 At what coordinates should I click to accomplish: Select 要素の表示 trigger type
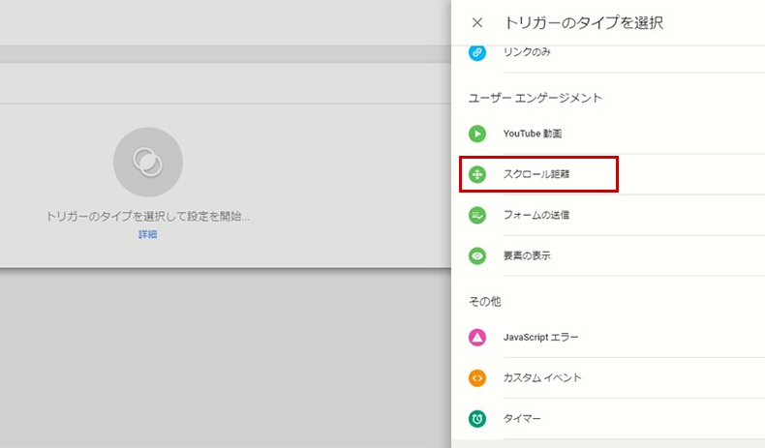(x=608, y=255)
